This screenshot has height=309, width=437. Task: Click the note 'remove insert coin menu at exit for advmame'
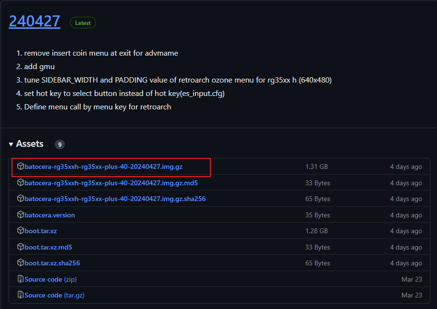(x=101, y=53)
